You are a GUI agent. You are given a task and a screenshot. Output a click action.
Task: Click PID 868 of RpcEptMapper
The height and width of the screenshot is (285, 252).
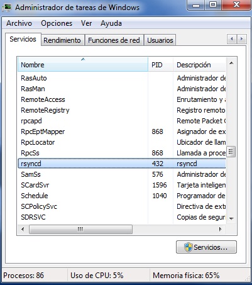pos(158,131)
